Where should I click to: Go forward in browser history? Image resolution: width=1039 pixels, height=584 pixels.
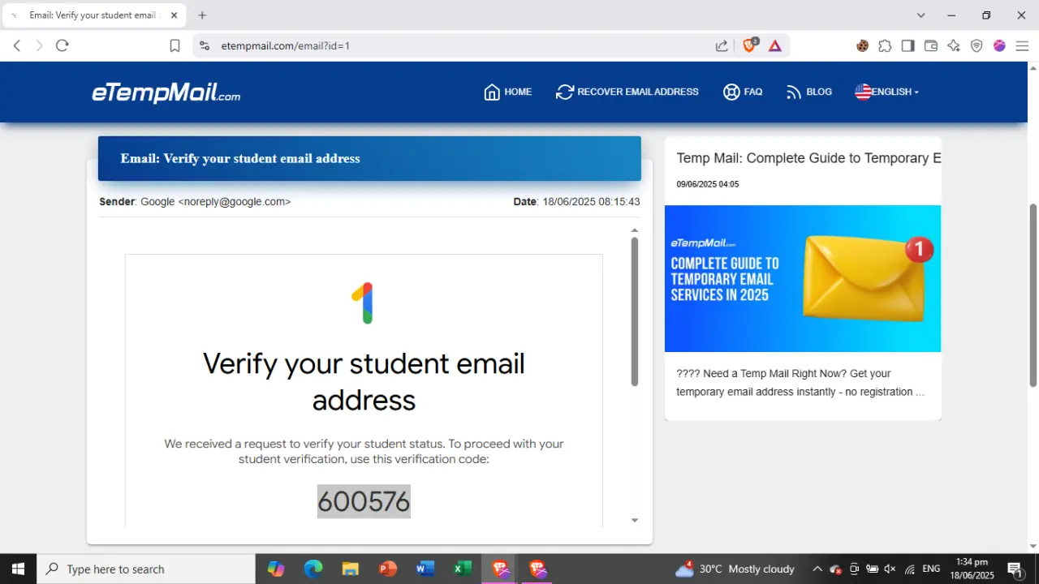tap(39, 46)
